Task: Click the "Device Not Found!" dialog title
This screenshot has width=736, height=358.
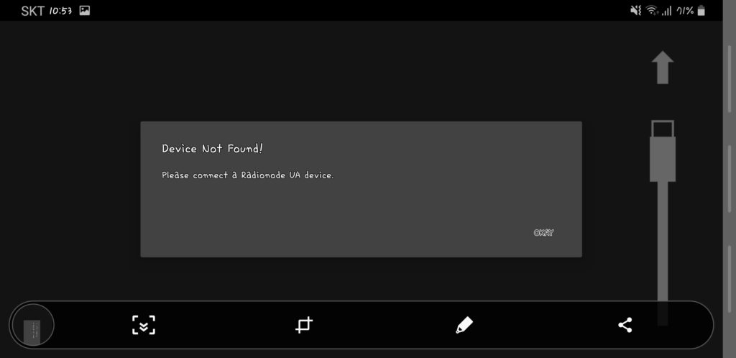Action: 212,149
